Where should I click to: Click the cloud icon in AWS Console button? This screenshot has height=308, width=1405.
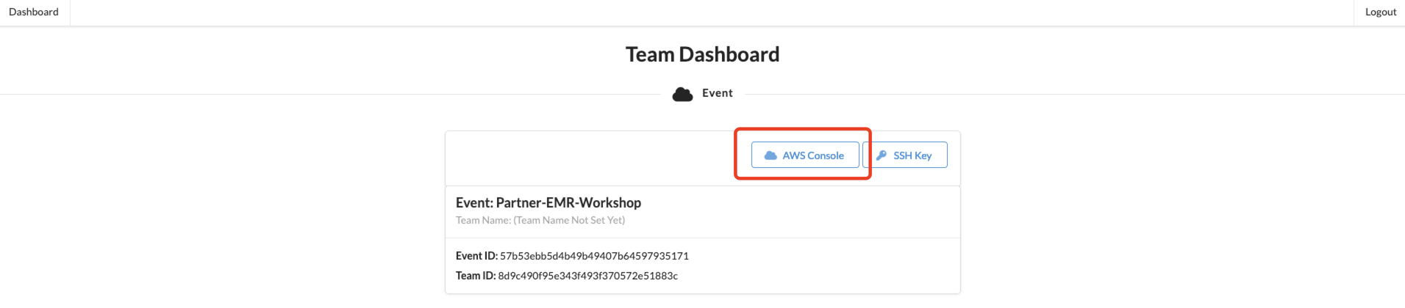coord(771,155)
